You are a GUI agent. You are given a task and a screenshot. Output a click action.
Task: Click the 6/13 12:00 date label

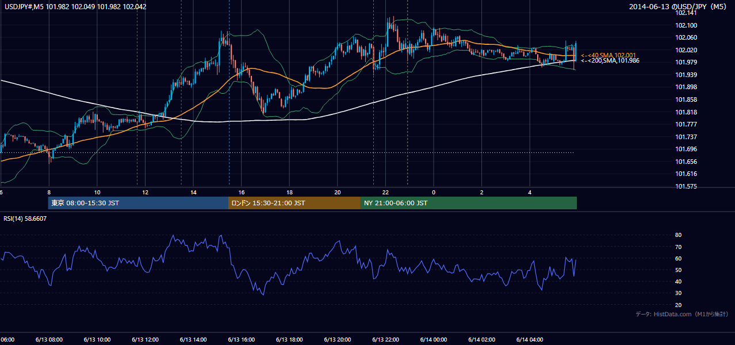tap(146, 339)
